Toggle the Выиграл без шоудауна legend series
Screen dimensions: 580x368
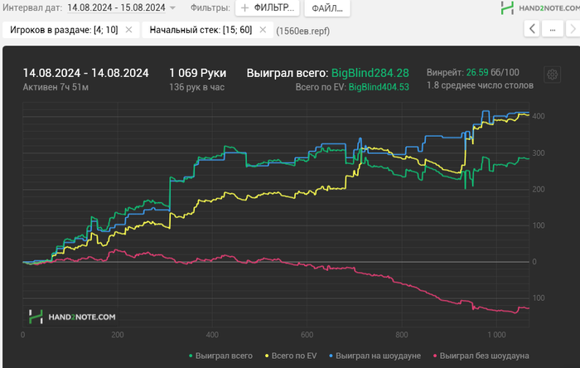coord(481,356)
